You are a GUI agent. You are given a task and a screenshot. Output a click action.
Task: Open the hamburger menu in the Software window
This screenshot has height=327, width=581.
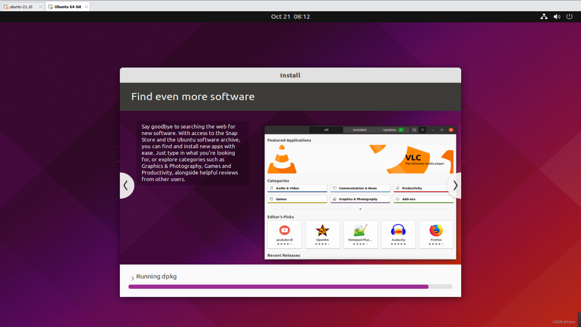click(423, 130)
